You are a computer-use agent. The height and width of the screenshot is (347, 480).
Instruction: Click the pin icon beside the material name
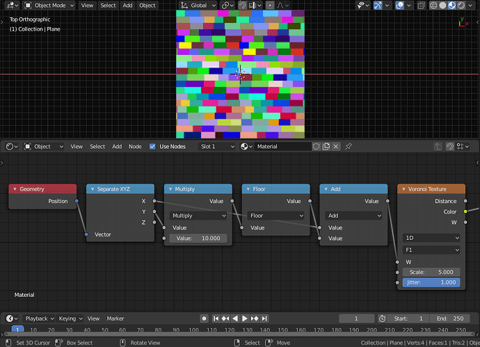[x=349, y=147]
